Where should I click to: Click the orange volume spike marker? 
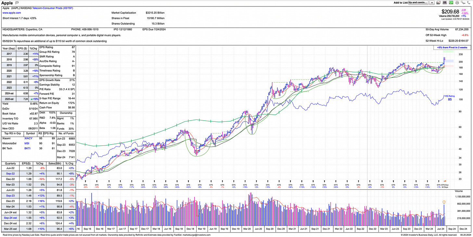point(444,202)
